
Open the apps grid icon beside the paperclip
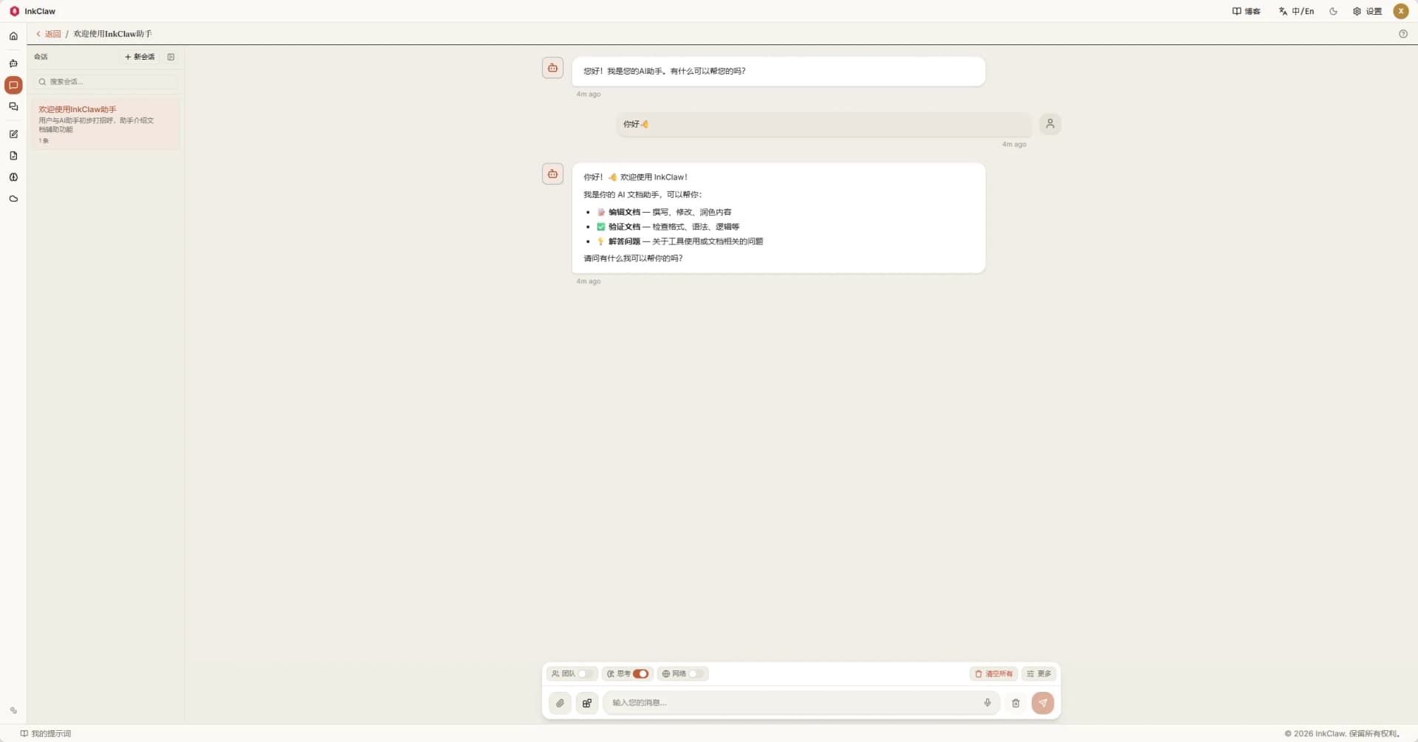(x=587, y=703)
